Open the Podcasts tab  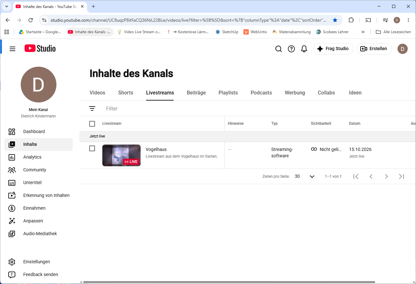[261, 93]
